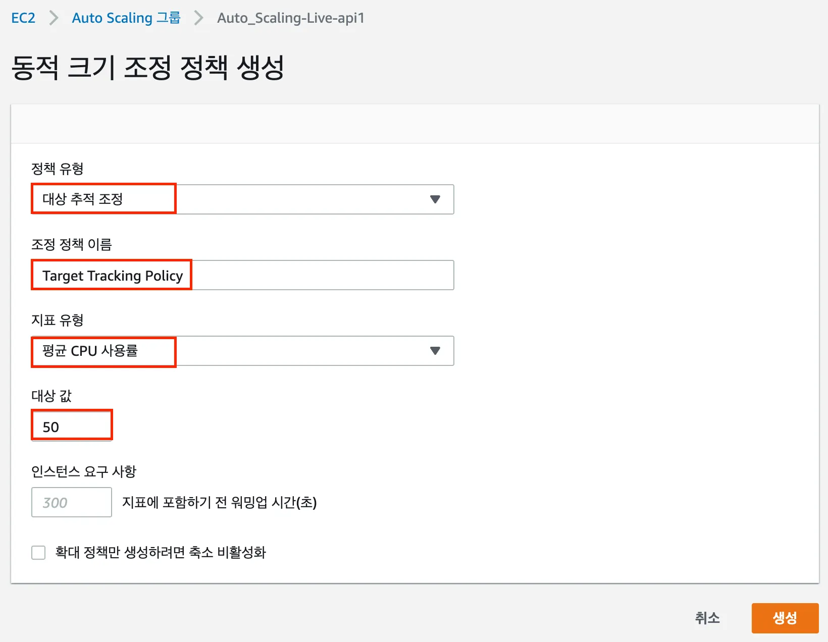The width and height of the screenshot is (828, 642).
Task: Go to Auto Scaling 그룹 breadcrumb
Action: coord(126,18)
